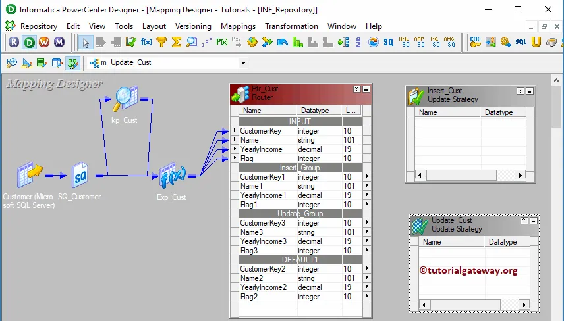The width and height of the screenshot is (564, 321).
Task: Open the Edit menu
Action: 73,26
